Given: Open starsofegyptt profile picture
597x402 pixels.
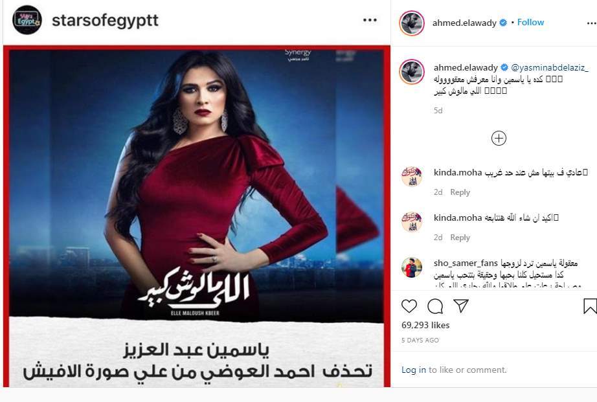Looking at the screenshot, I should click(x=27, y=20).
